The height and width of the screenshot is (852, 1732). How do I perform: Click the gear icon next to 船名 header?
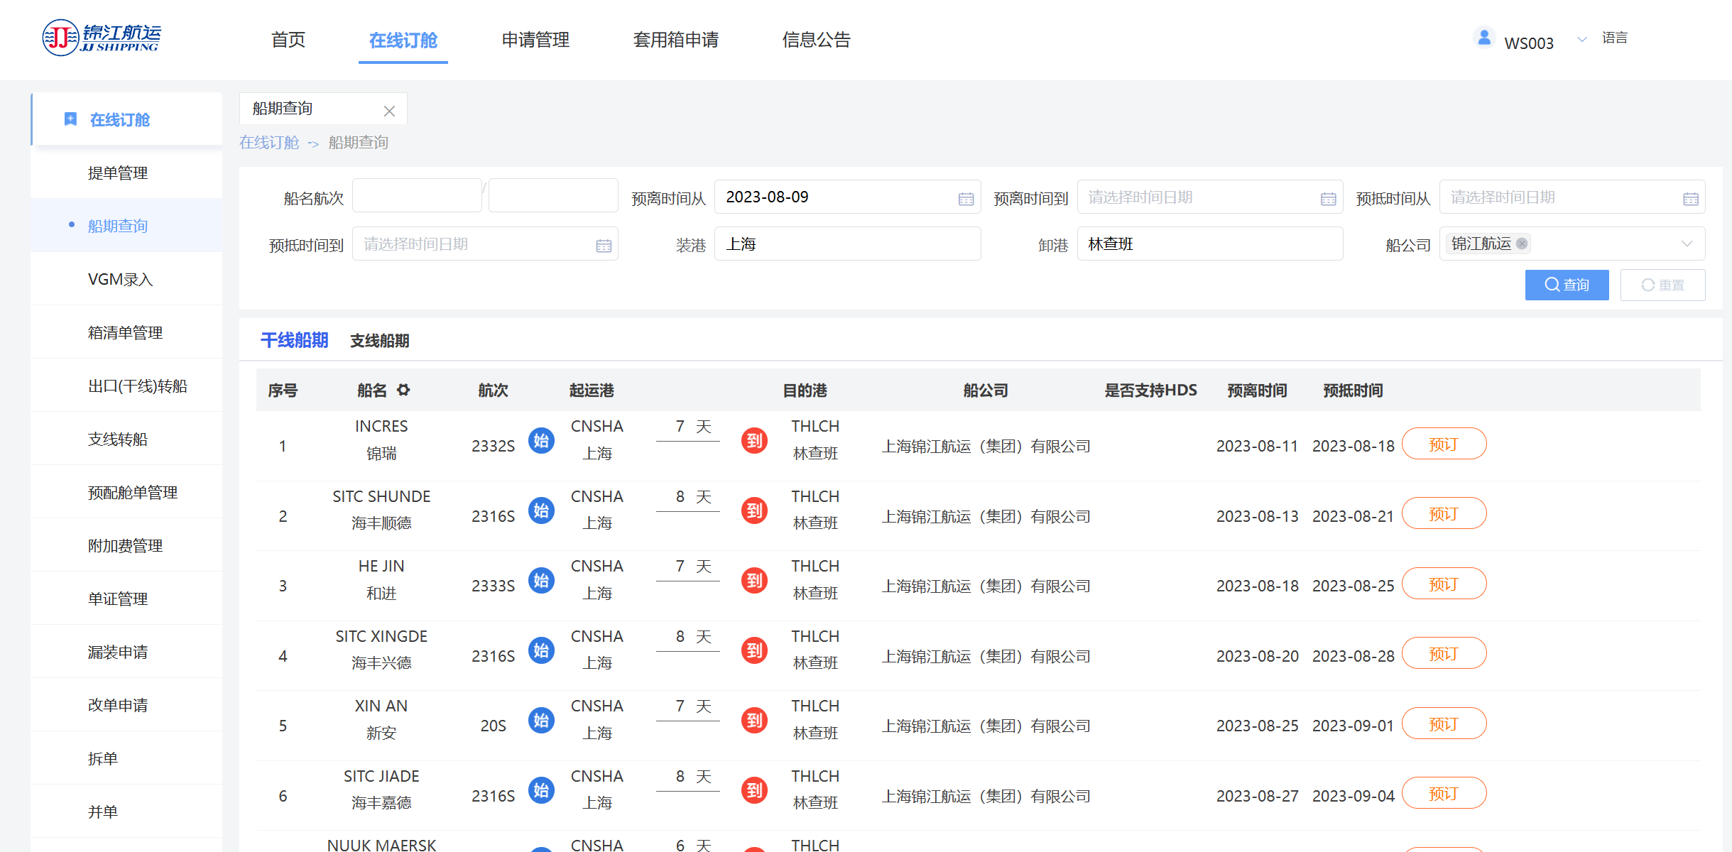point(403,390)
